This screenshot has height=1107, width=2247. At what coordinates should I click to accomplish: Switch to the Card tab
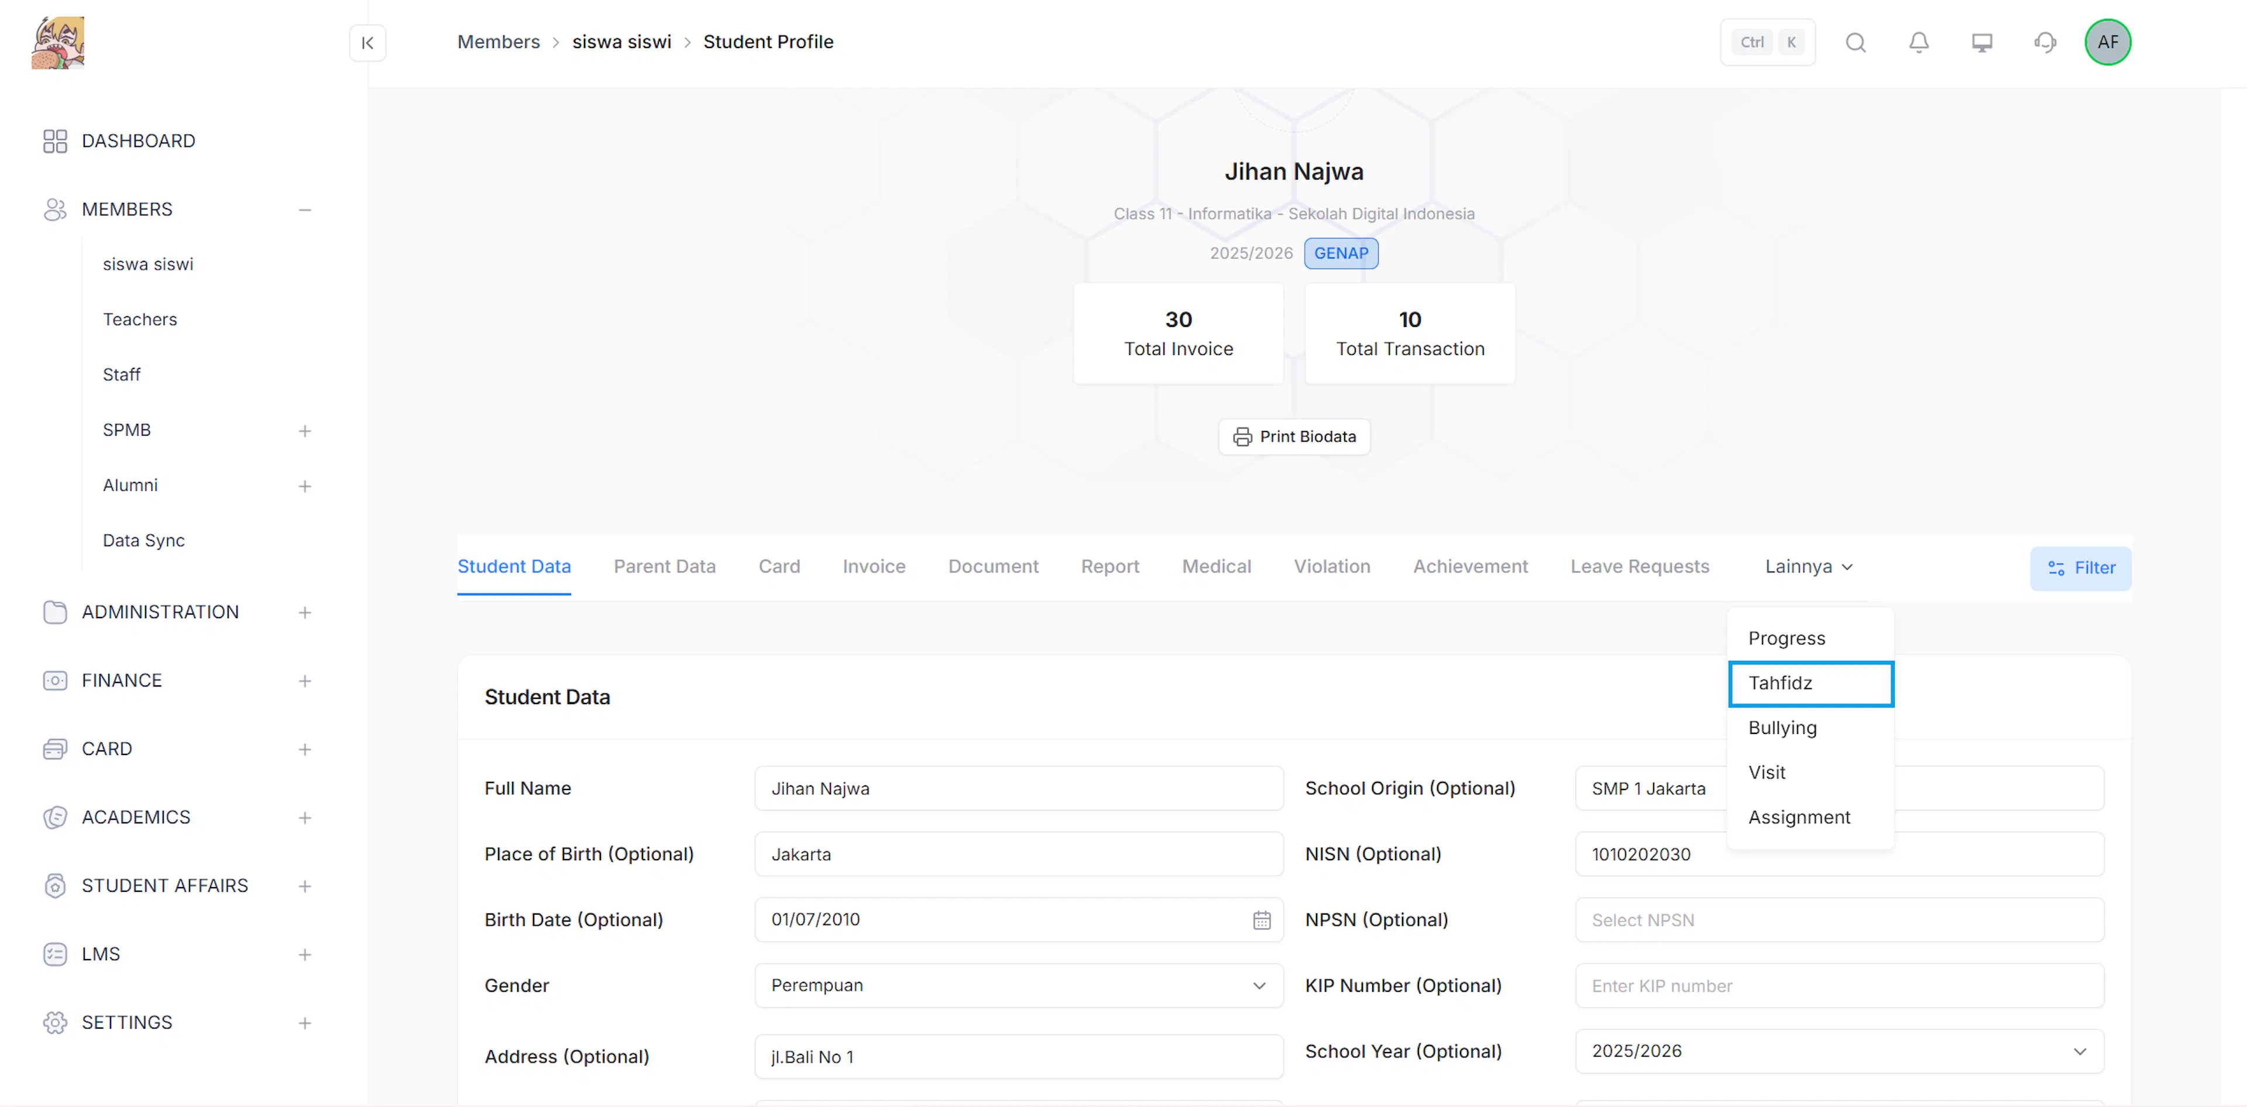(779, 567)
